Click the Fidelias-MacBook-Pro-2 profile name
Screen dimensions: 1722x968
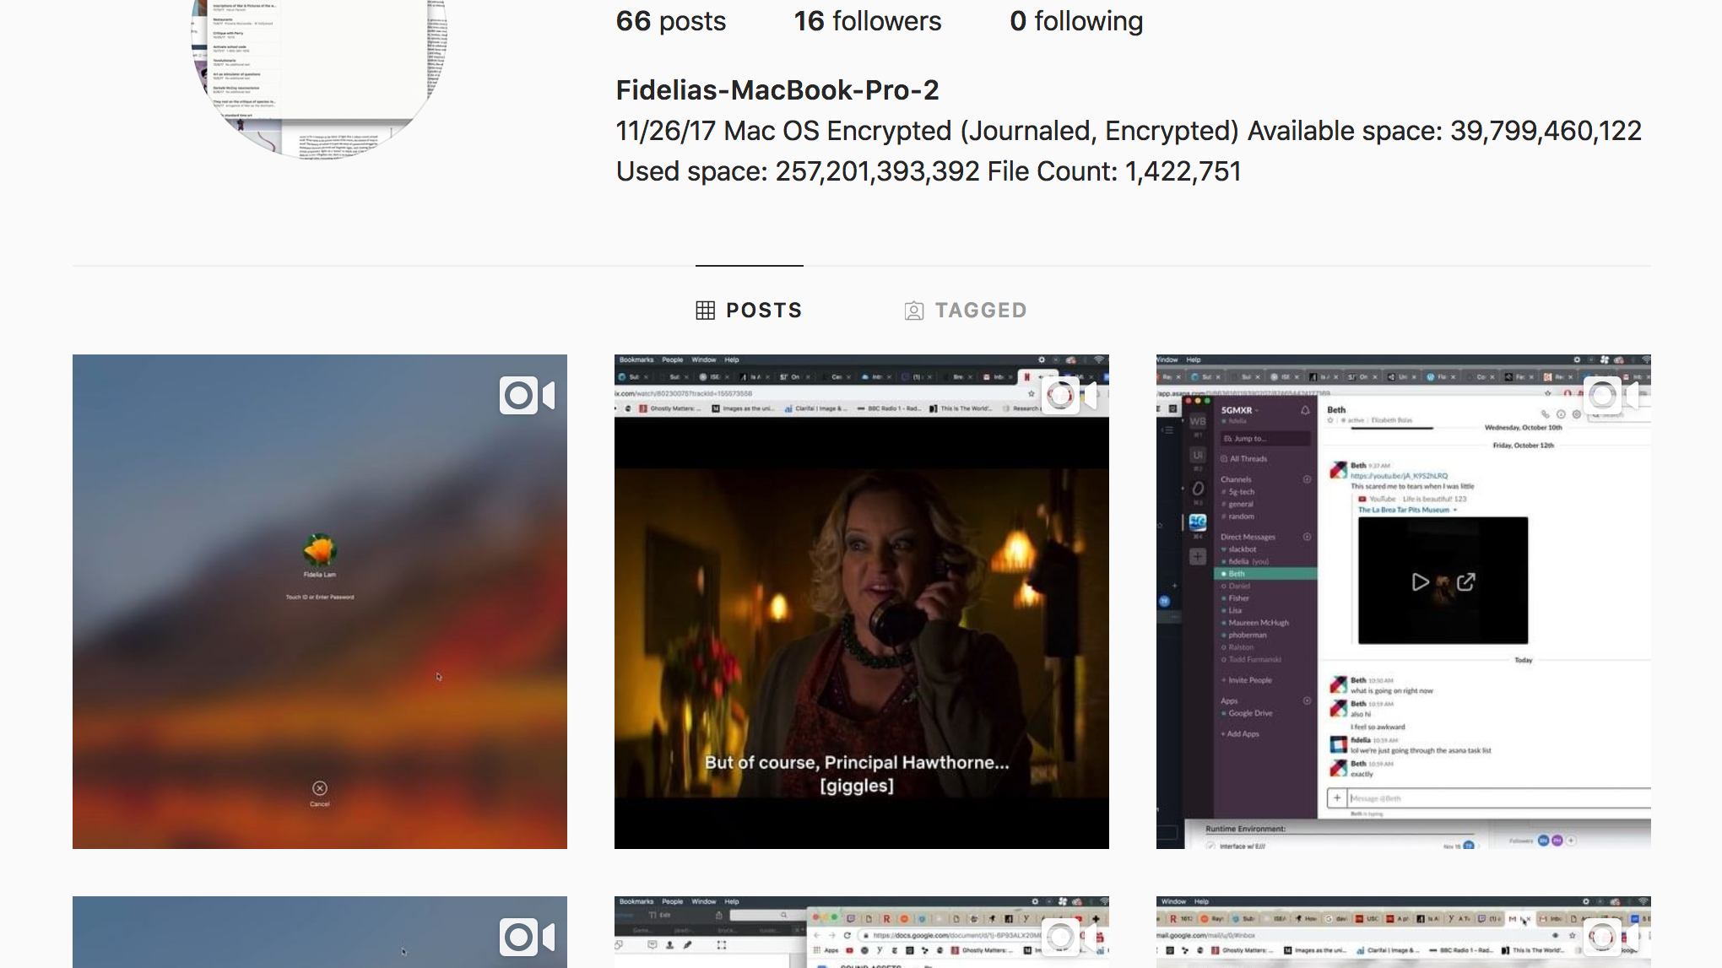777,90
